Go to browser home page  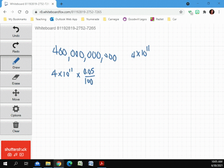point(27,12)
